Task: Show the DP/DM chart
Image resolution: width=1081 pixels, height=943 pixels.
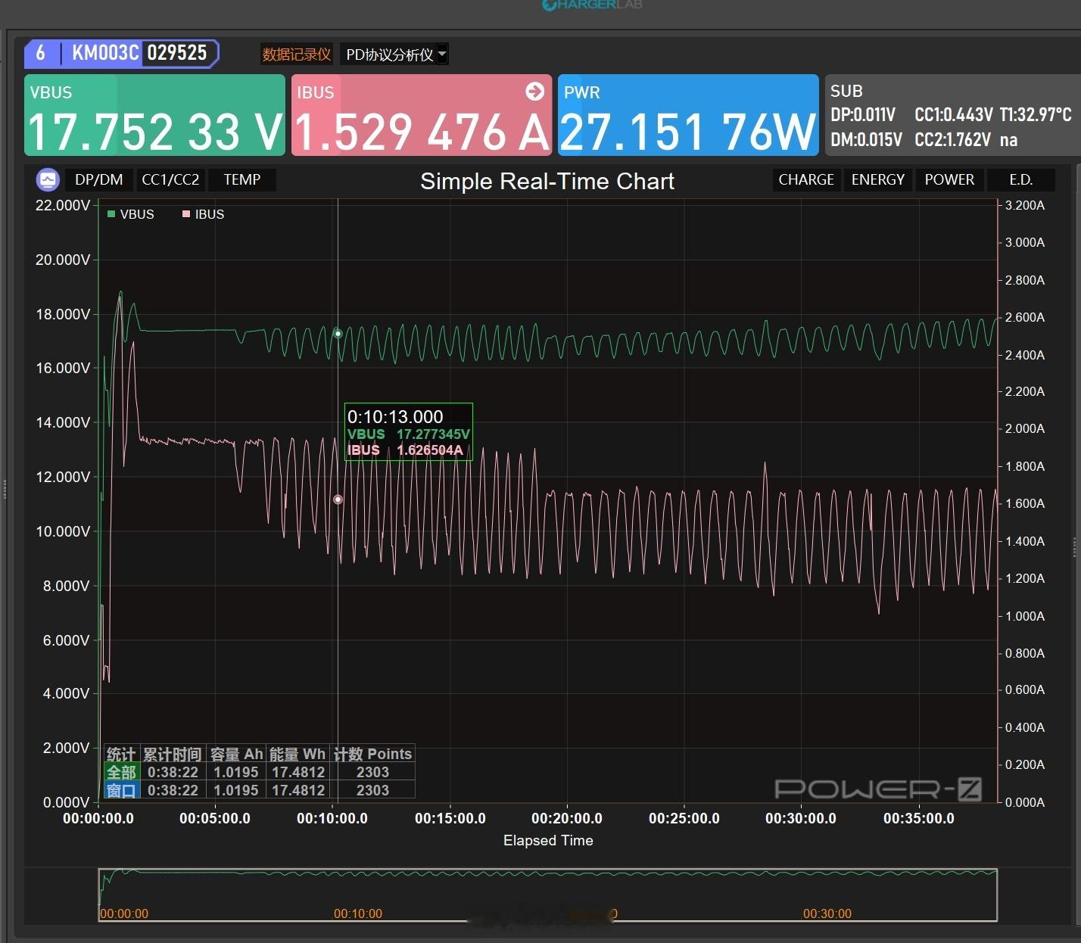Action: [x=99, y=180]
